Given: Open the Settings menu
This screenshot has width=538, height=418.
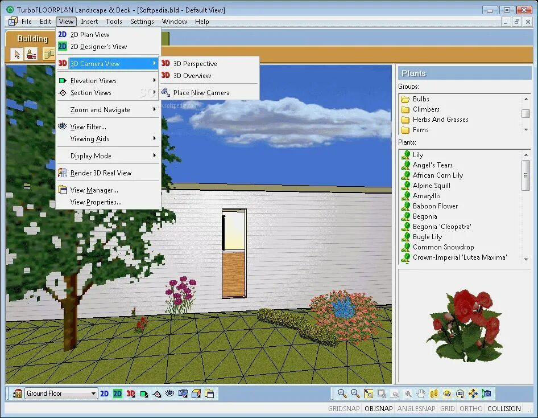Looking at the screenshot, I should pos(142,22).
